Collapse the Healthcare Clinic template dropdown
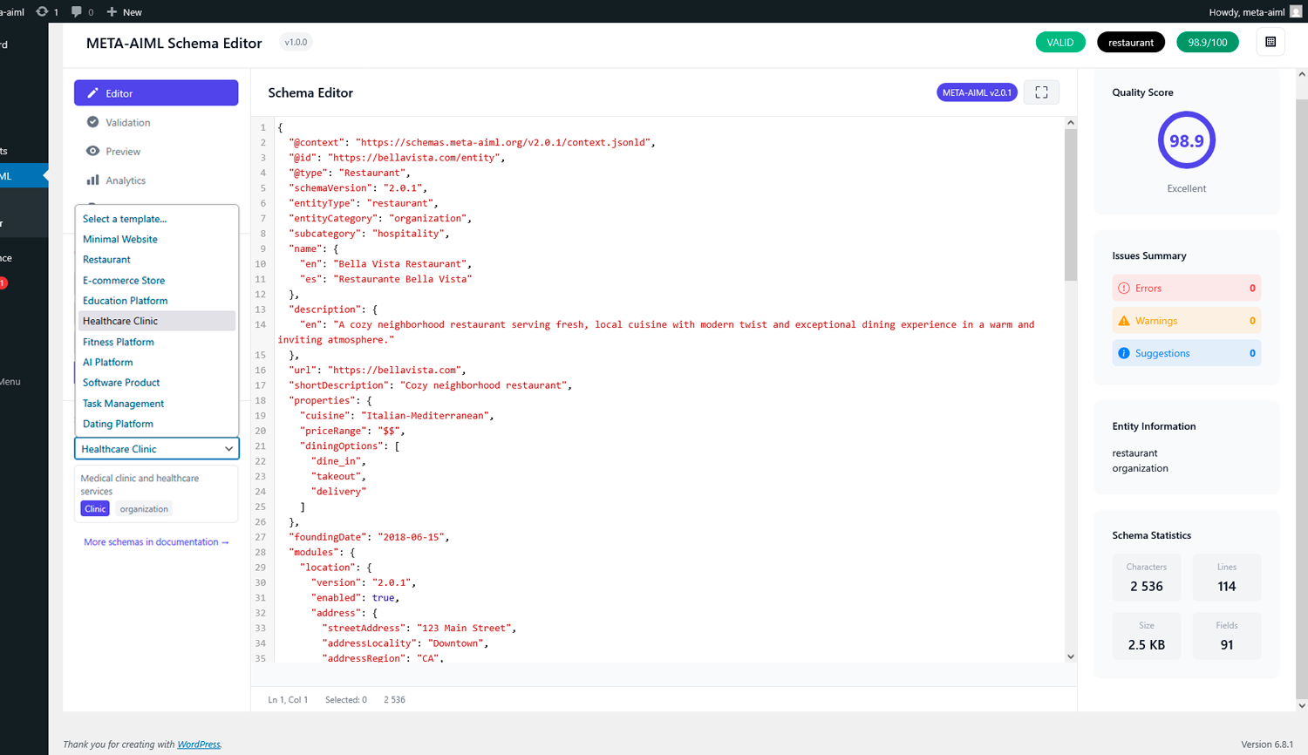 (157, 449)
